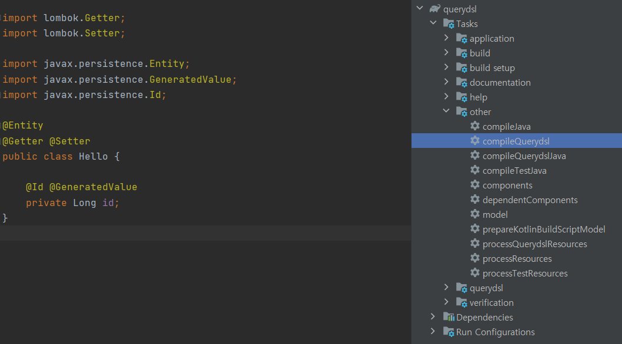Click the help folder icon

pyautogui.click(x=462, y=97)
